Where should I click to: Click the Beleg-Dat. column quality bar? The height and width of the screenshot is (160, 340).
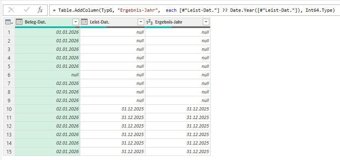48,27
